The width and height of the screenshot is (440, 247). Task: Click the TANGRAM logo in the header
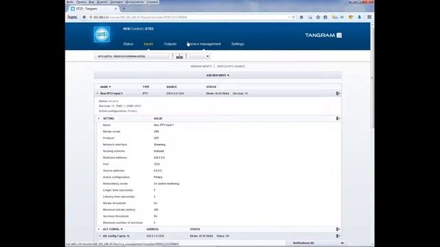(x=323, y=35)
